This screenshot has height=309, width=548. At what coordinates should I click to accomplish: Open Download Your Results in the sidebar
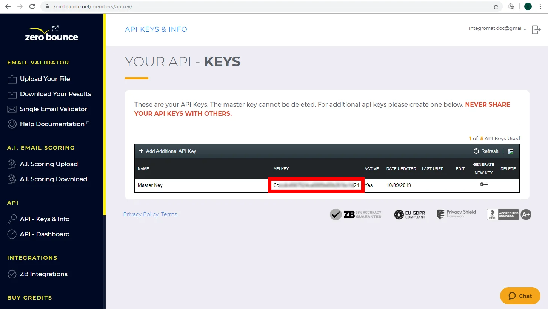click(x=55, y=94)
